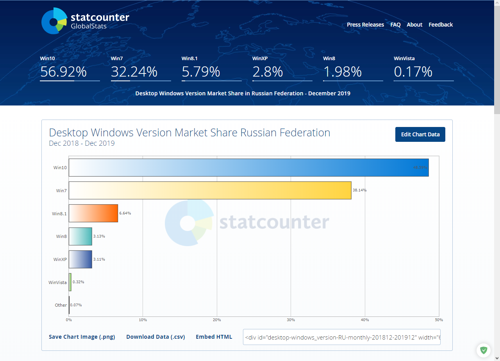Open the Feedback link
The height and width of the screenshot is (361, 500).
pos(441,25)
